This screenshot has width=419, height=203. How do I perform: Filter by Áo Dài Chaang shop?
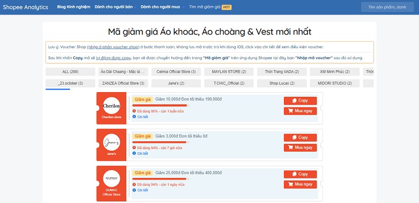coord(123,72)
